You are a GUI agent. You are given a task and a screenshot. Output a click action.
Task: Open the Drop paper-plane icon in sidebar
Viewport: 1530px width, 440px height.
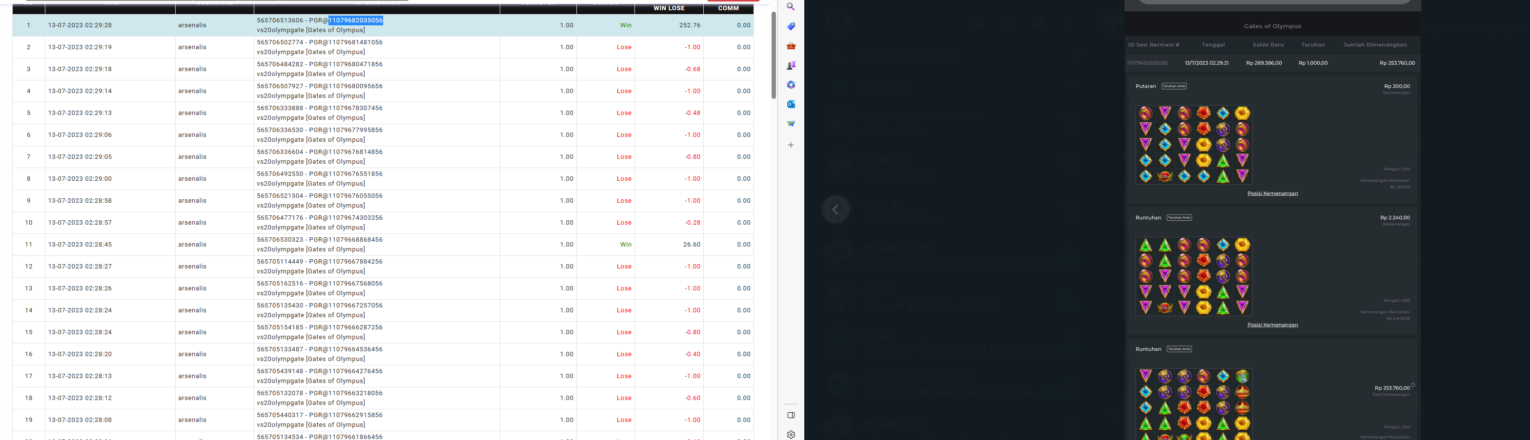(x=791, y=123)
